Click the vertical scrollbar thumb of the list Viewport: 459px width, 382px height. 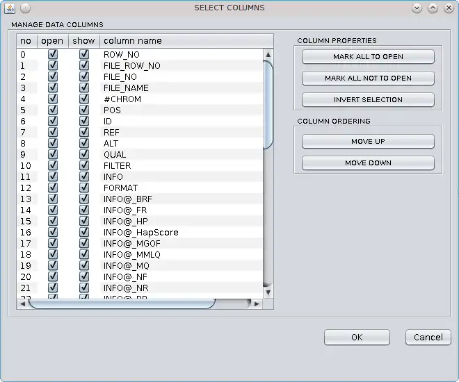point(268,105)
